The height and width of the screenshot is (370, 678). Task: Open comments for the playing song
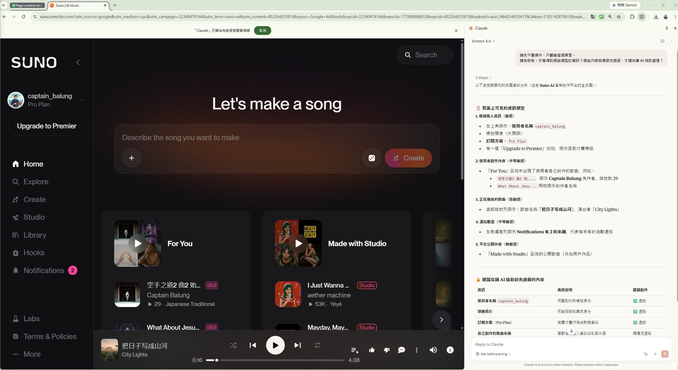point(401,350)
